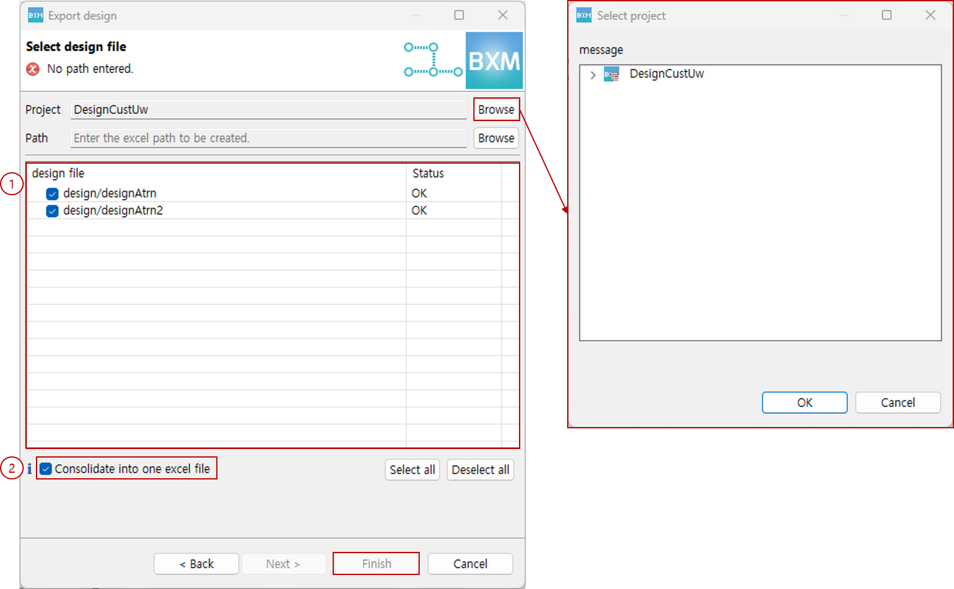Image resolution: width=954 pixels, height=589 pixels.
Task: Toggle Consolidate into one excel file
Action: 46,469
